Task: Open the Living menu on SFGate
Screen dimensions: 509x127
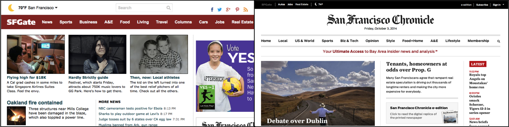Action: click(x=143, y=22)
